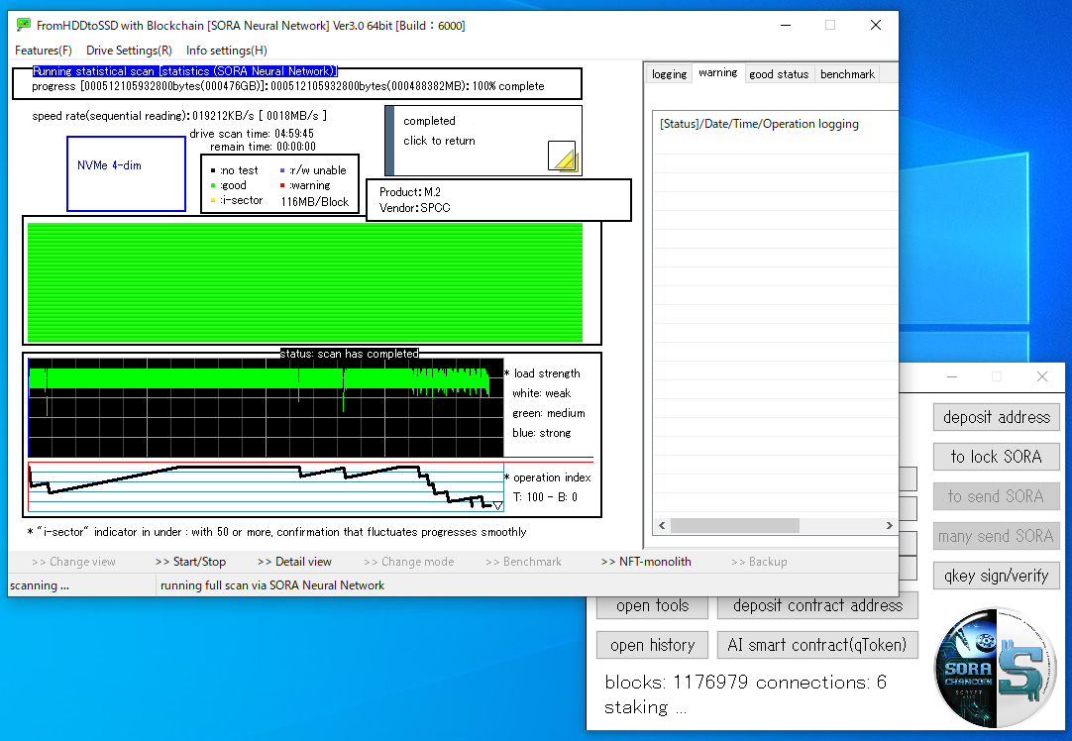Click the NVMe 4-dim drive box

pos(127,173)
